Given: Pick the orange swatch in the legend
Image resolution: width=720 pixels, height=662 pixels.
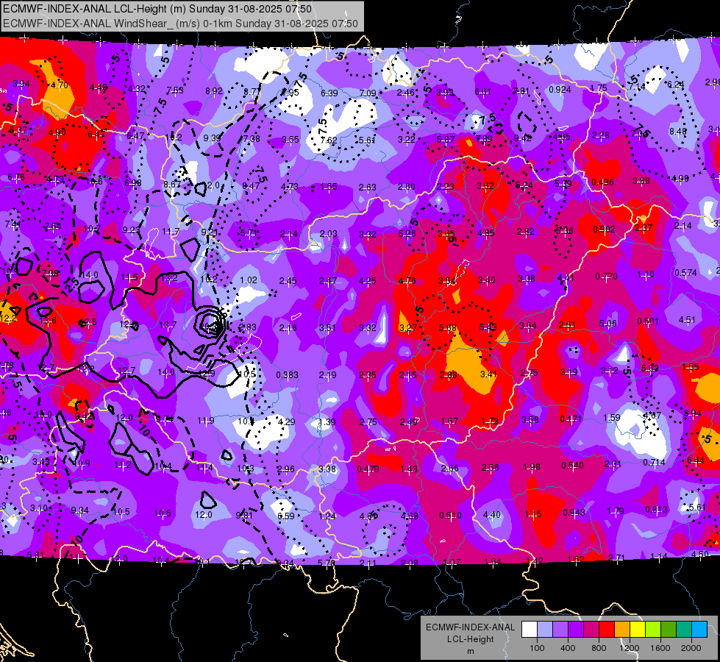Looking at the screenshot, I should click(622, 629).
